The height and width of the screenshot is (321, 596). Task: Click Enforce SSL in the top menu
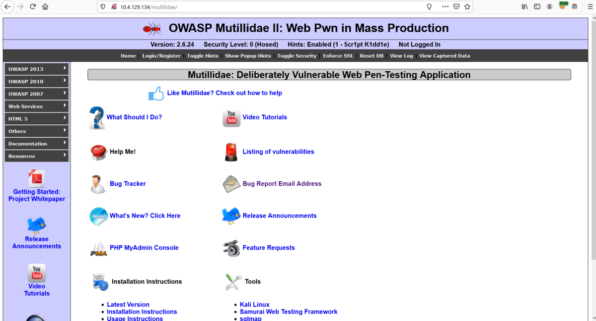coord(338,56)
